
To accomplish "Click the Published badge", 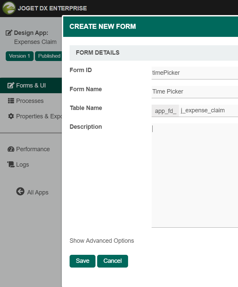I will tap(49, 56).
